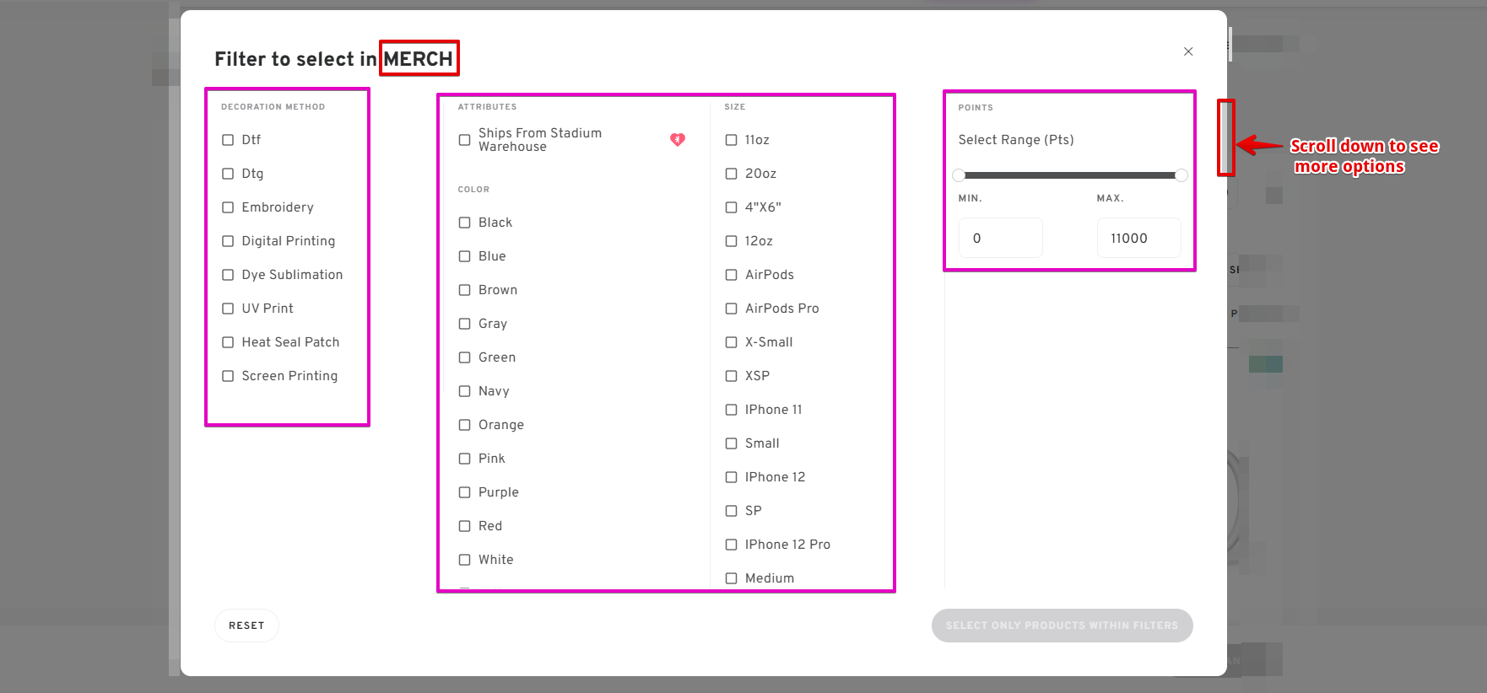Check the Black color filter

tap(464, 223)
